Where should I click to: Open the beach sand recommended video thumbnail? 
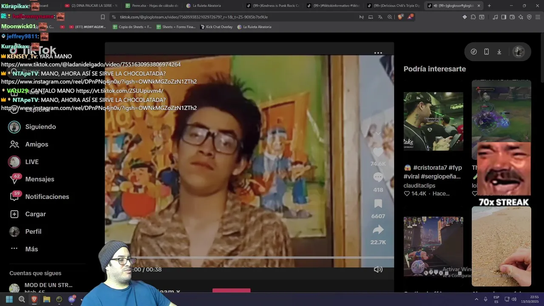501,246
